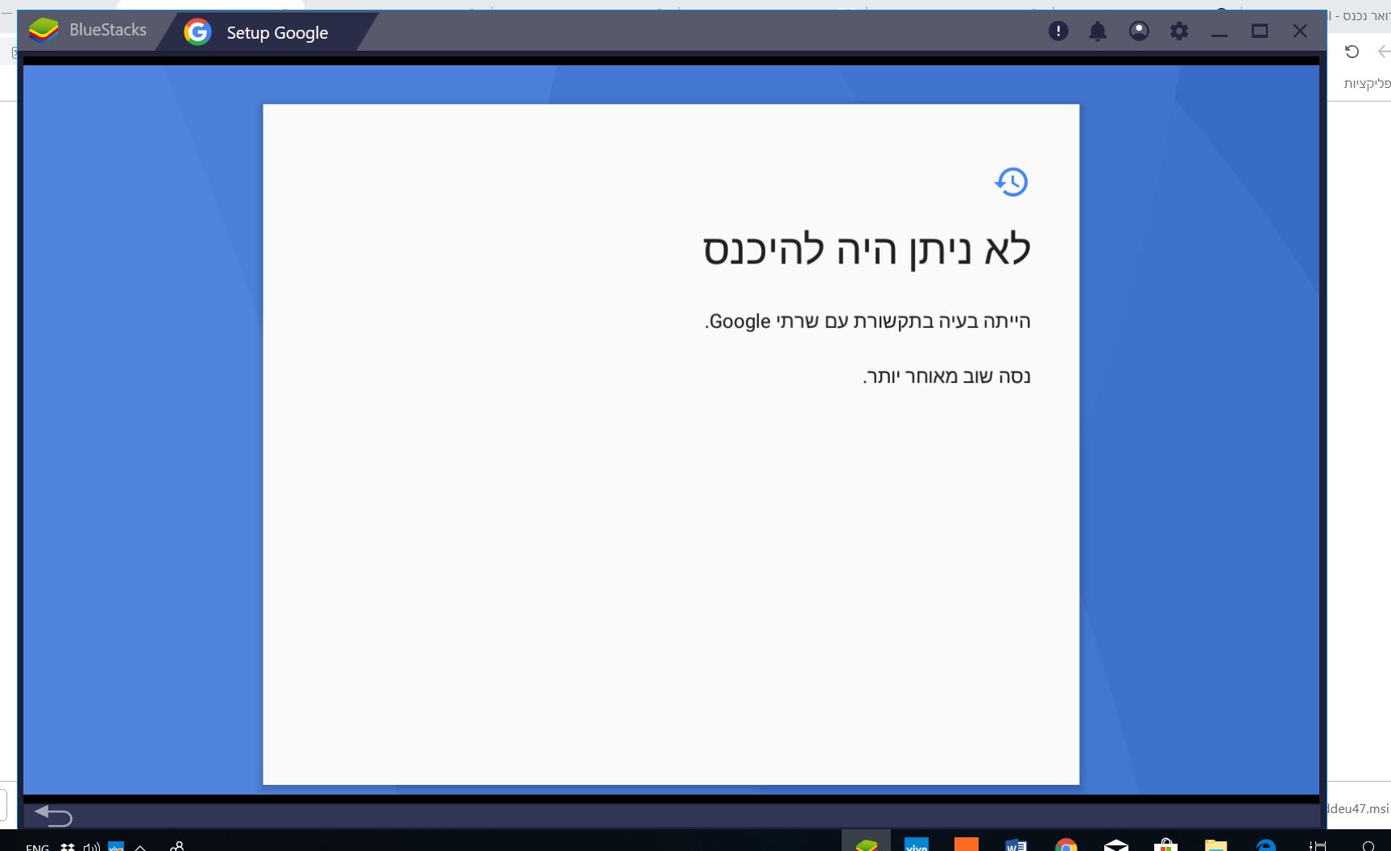Maximize the BlueStacks window
This screenshot has height=851, width=1391.
(1260, 31)
